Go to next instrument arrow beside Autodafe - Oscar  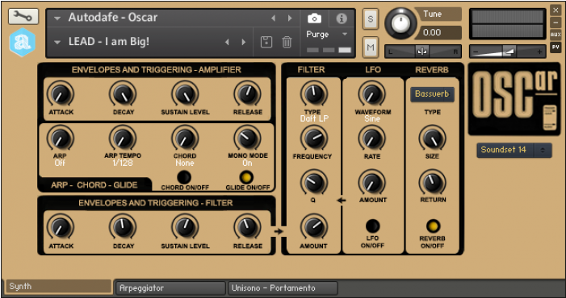click(x=290, y=18)
